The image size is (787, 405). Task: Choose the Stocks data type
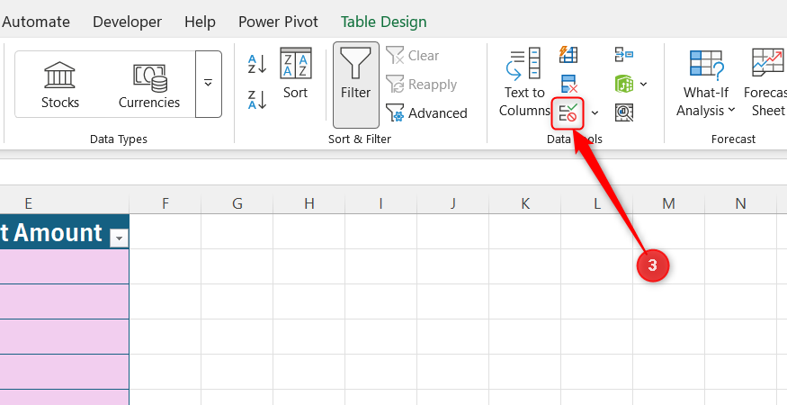60,85
